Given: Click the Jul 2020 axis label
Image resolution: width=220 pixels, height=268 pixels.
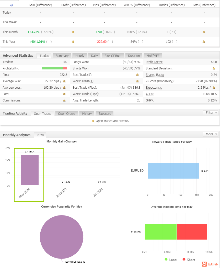Looking at the screenshot, I should pyautogui.click(x=98, y=192).
